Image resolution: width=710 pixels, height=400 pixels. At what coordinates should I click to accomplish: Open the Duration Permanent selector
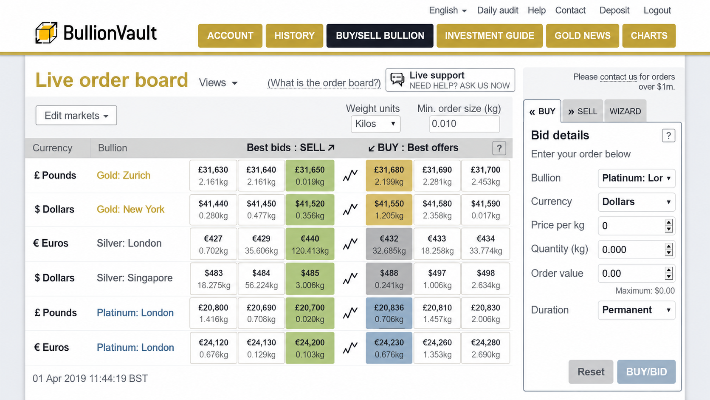[636, 310]
